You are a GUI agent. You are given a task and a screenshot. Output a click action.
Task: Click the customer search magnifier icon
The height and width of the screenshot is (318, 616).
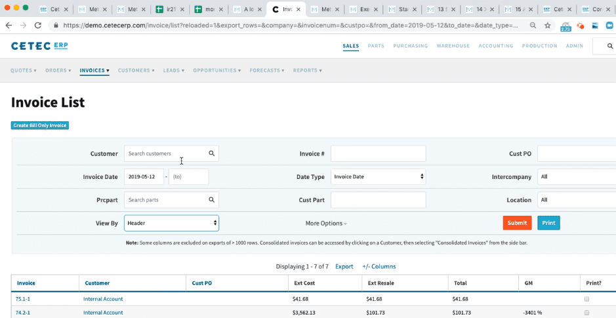211,153
